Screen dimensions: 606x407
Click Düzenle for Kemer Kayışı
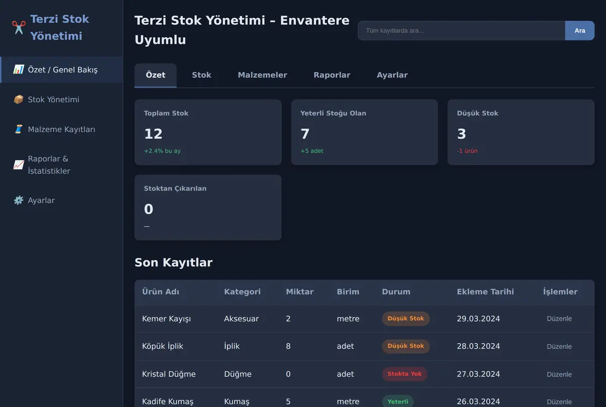[x=559, y=319]
